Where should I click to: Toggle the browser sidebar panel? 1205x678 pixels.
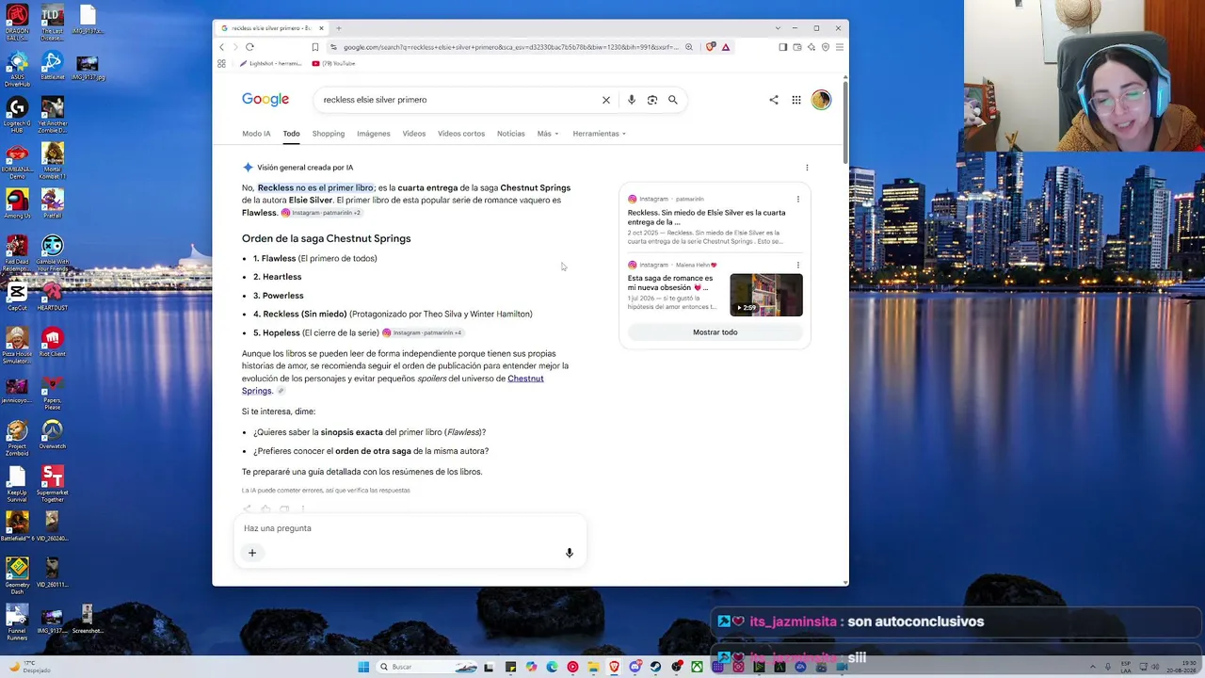pyautogui.click(x=782, y=47)
